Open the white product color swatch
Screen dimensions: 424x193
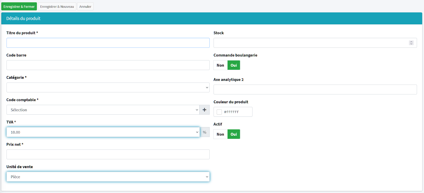point(219,112)
